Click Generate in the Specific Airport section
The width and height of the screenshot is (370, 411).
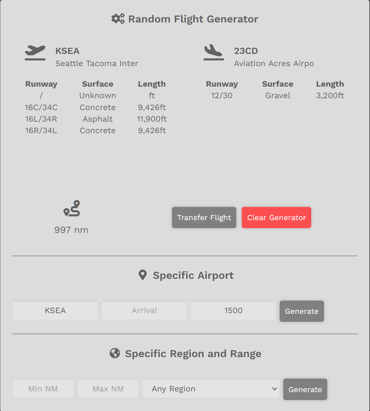[302, 311]
